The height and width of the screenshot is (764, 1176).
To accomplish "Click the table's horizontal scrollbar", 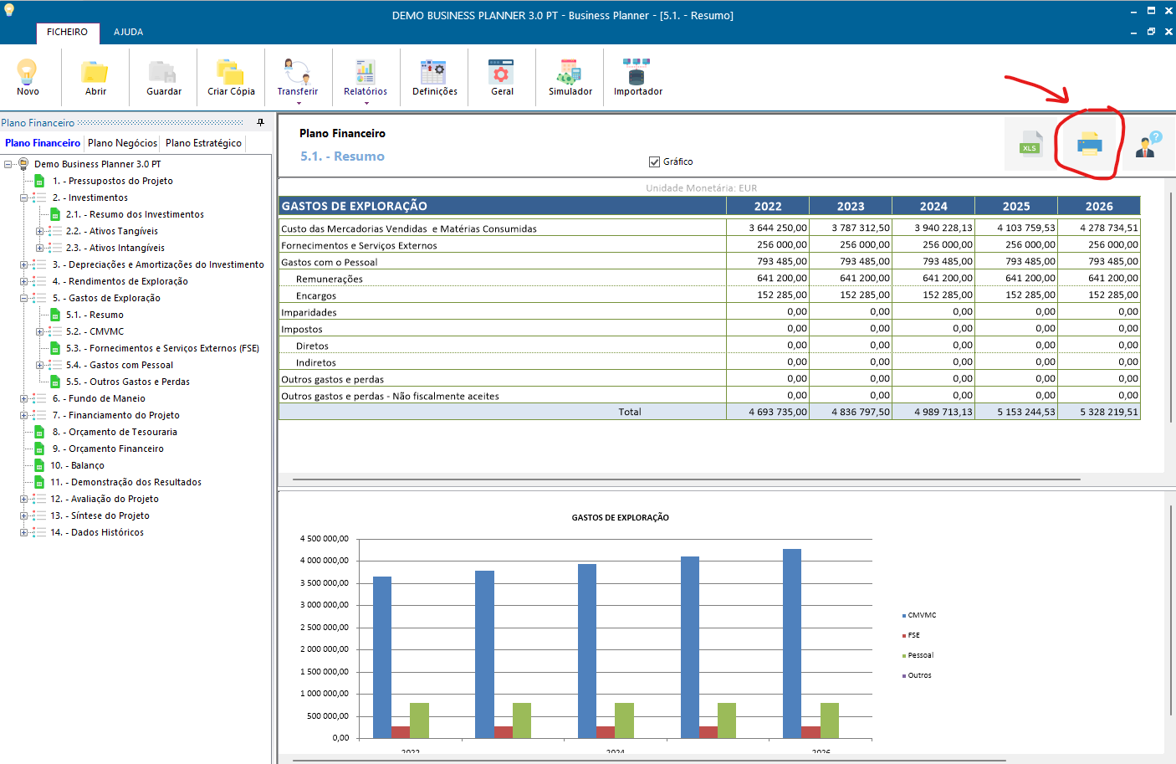I will pos(686,479).
